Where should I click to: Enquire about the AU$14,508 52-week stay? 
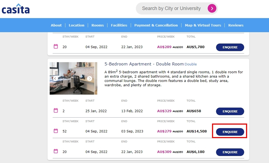coord(230,132)
